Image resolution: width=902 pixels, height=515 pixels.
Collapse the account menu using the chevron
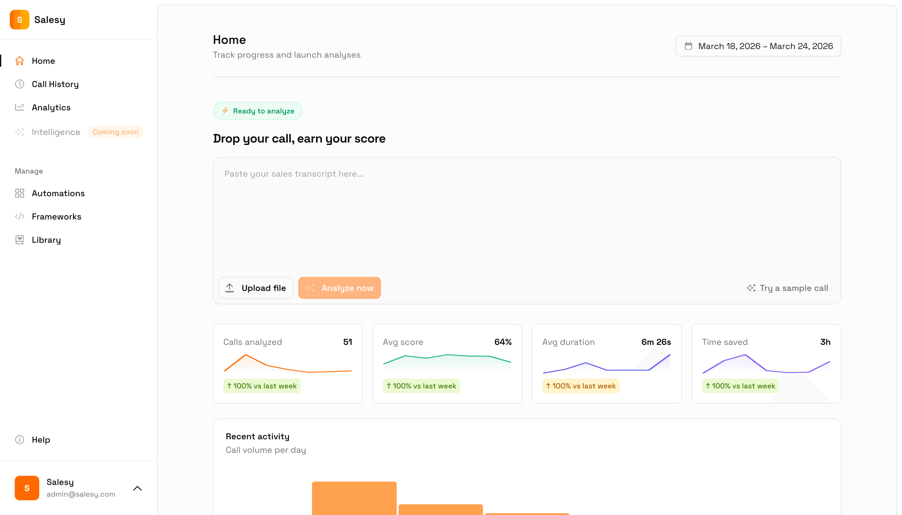[137, 488]
